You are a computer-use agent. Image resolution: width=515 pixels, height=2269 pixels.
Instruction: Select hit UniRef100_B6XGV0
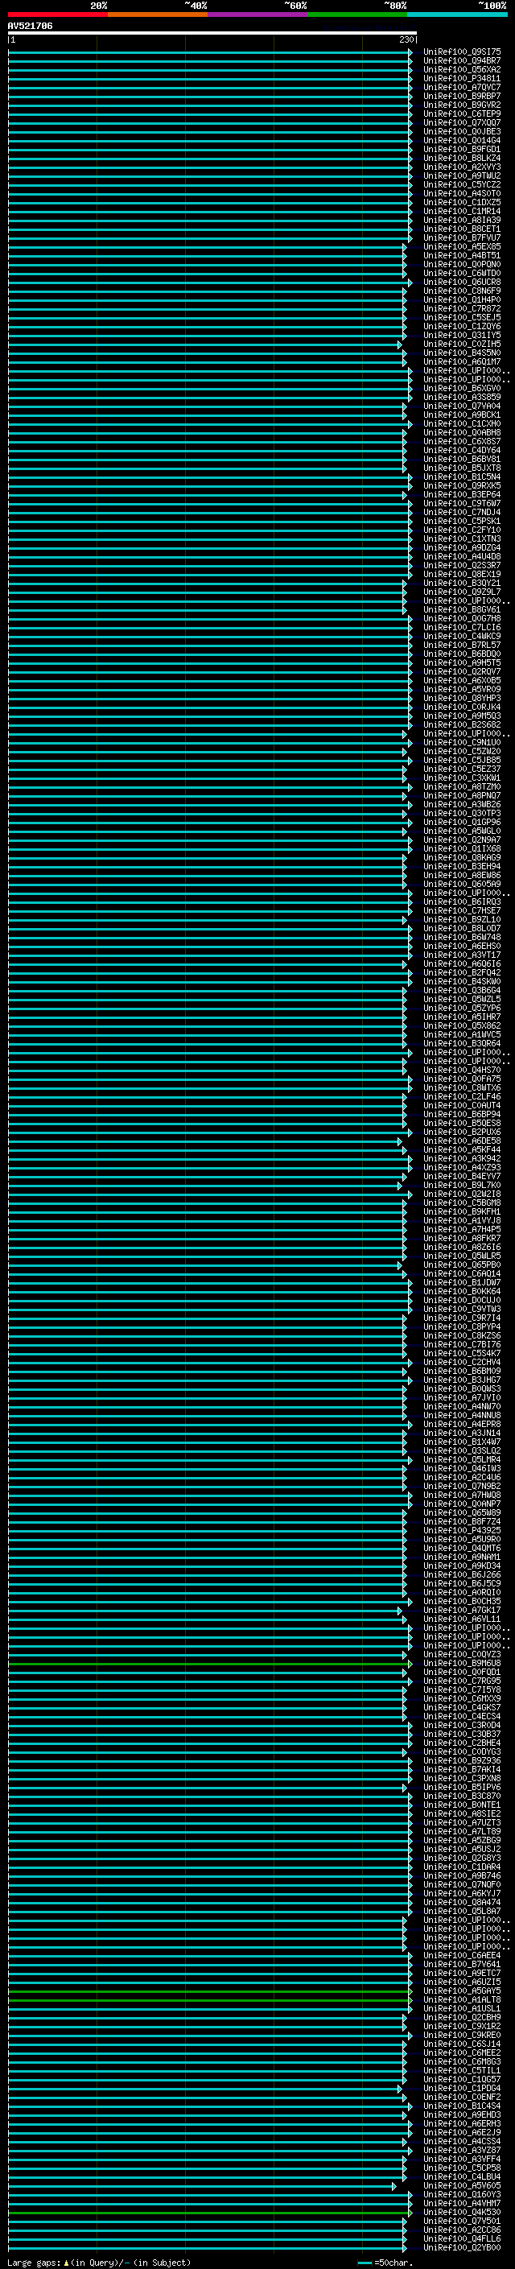tap(462, 389)
